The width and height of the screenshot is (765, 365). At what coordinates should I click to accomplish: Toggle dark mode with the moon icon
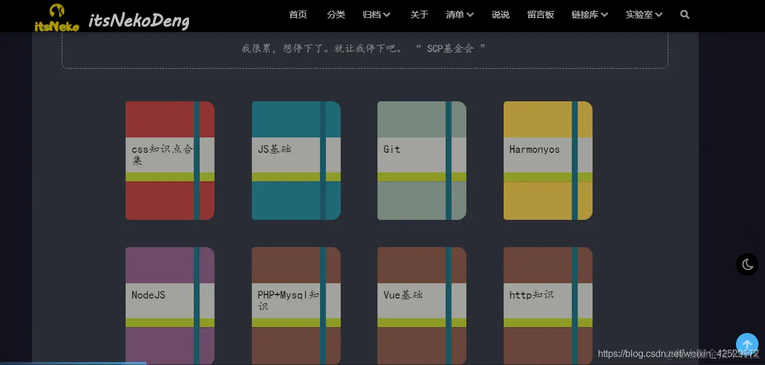[747, 264]
